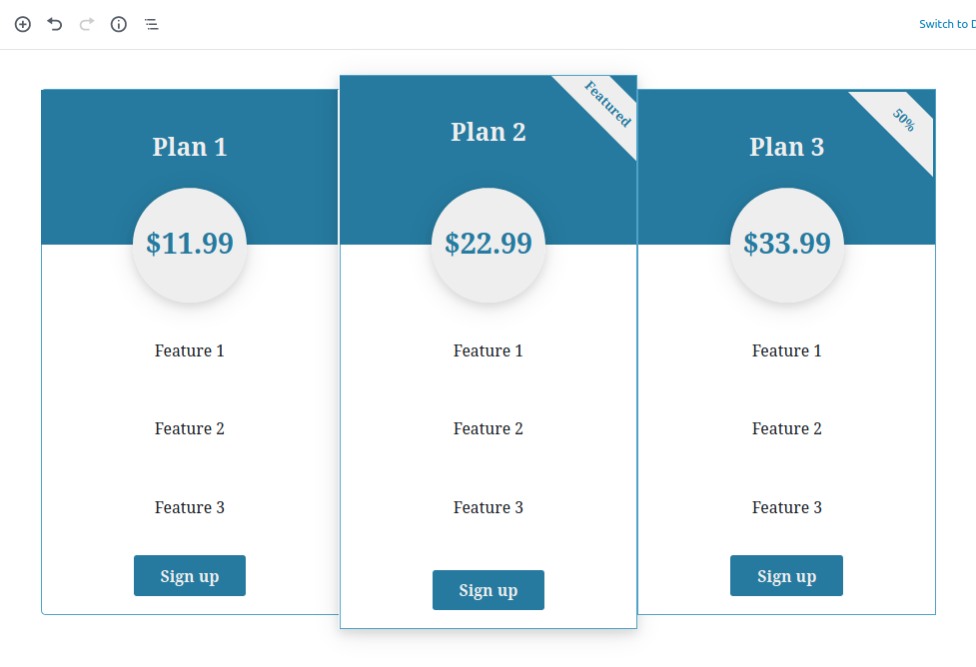Screen dimensions: 976x667
Task: Click Sign up button under Plan 3
Action: (x=787, y=575)
